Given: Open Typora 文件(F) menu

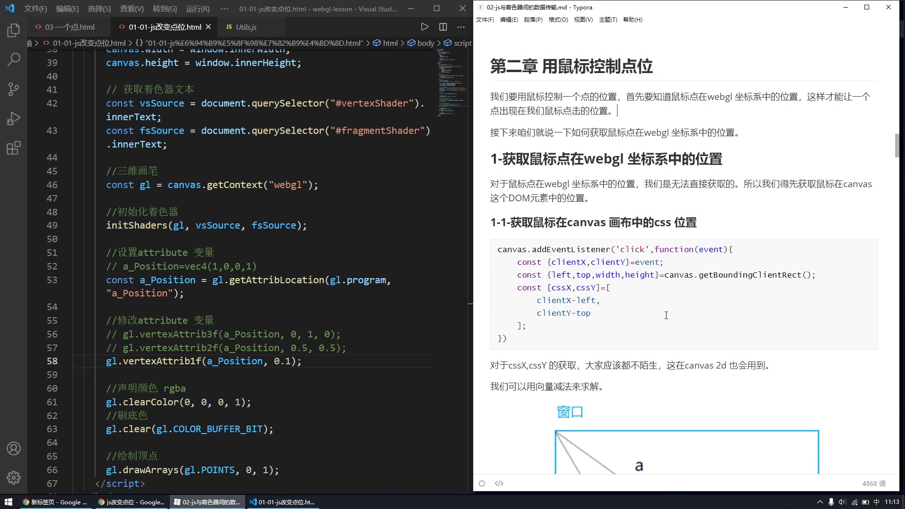Looking at the screenshot, I should tap(485, 19).
